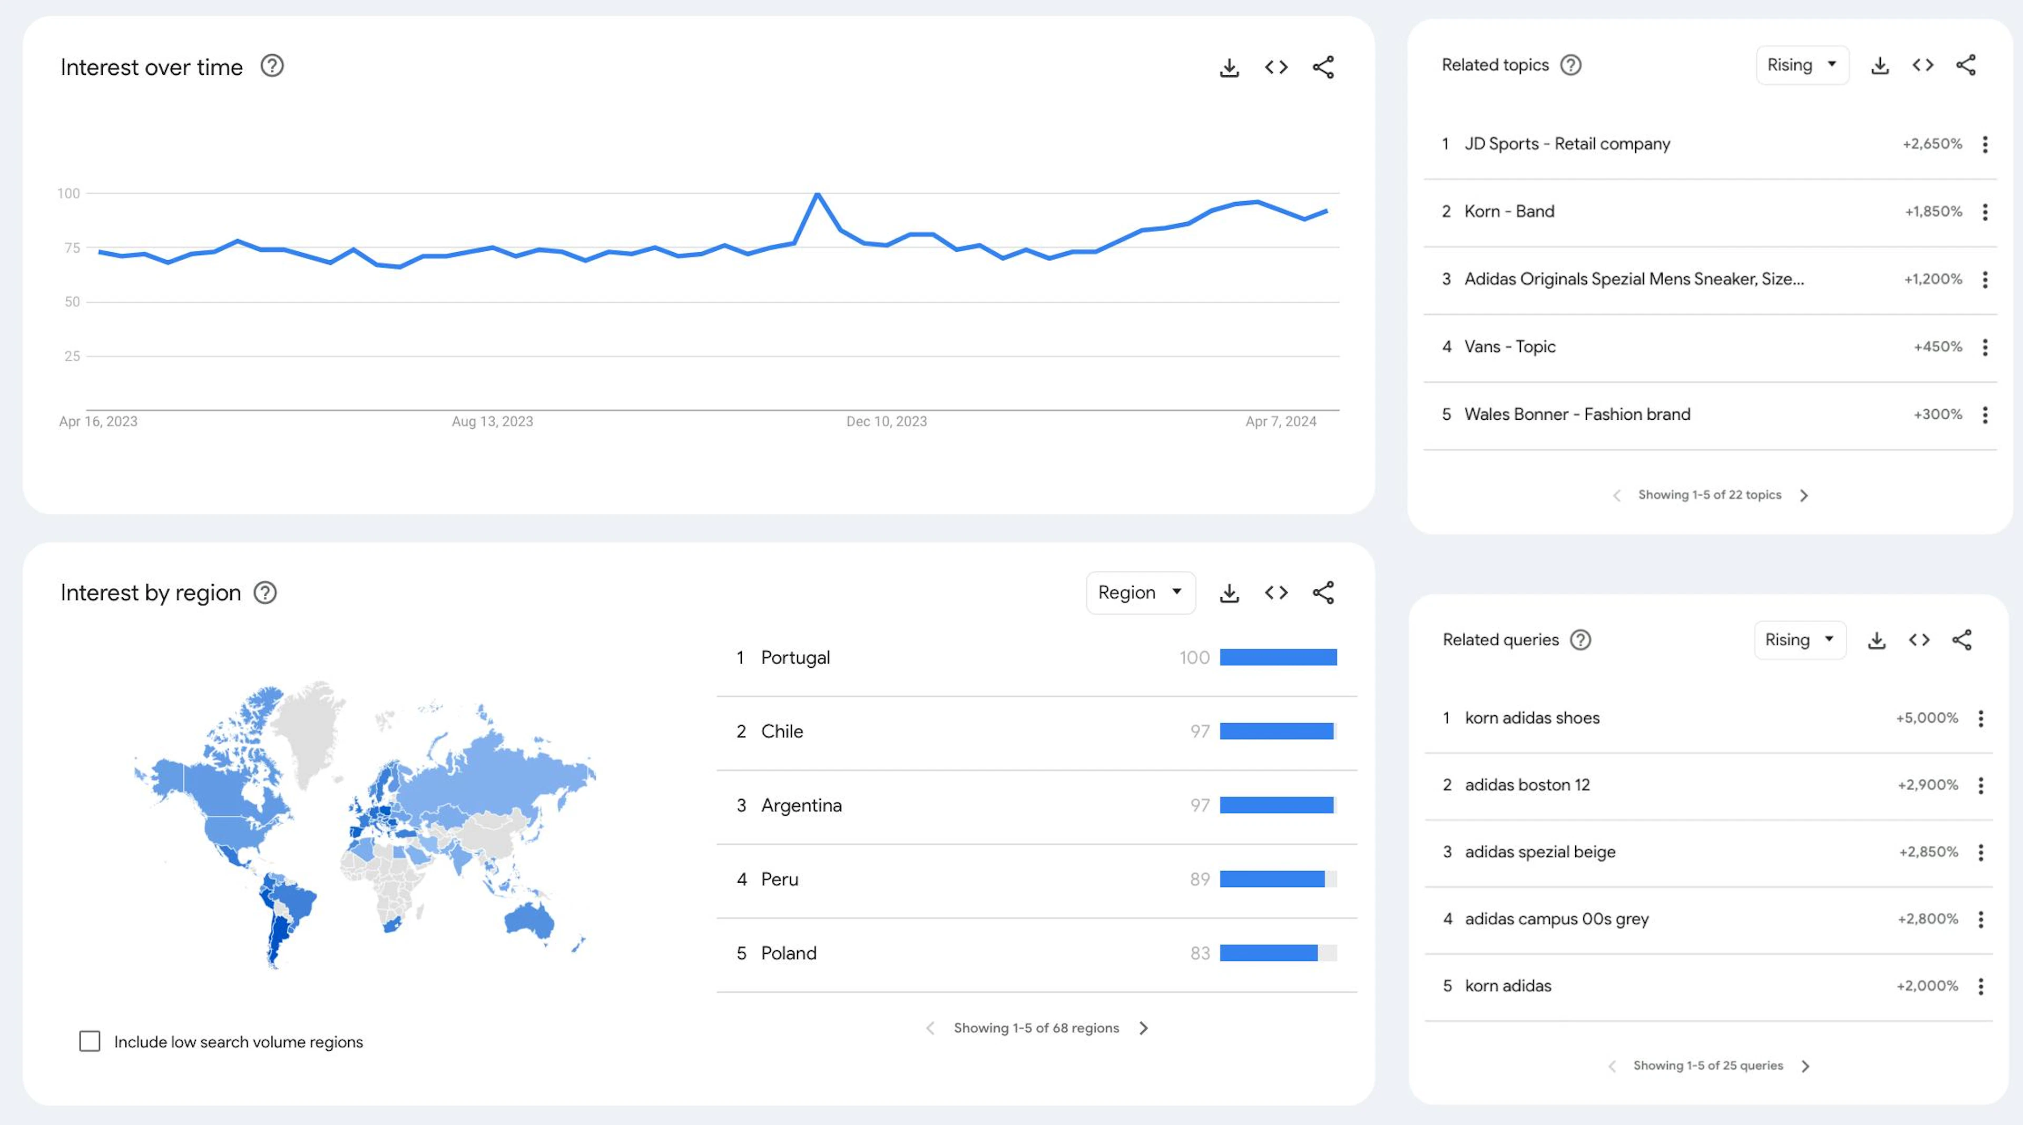
Task: Open more options for korn adidas shoes query
Action: click(1981, 718)
